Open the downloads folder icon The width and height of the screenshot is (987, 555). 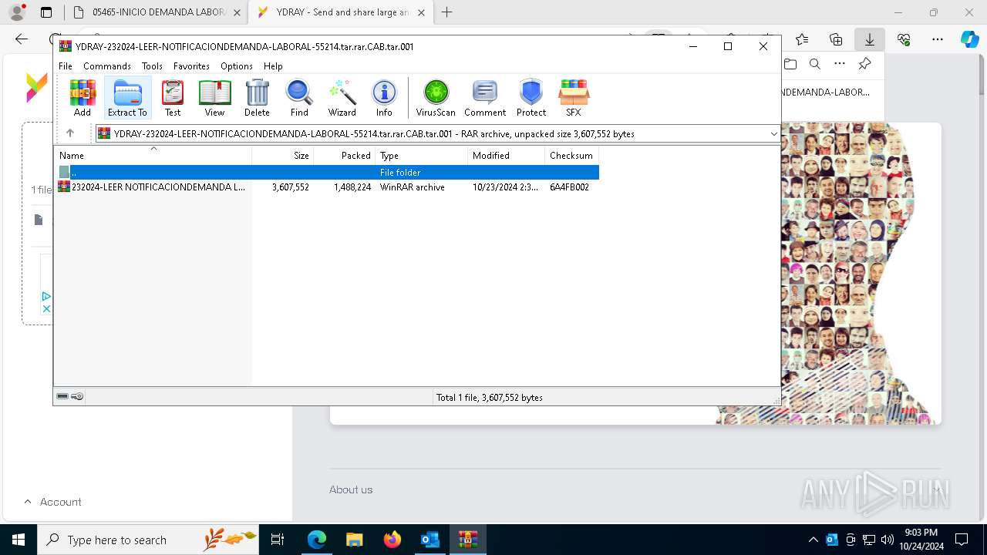790,64
